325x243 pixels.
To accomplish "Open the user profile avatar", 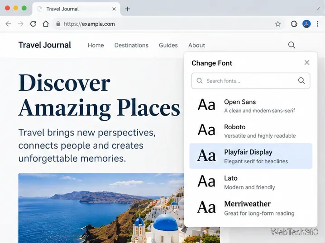I will (306, 24).
